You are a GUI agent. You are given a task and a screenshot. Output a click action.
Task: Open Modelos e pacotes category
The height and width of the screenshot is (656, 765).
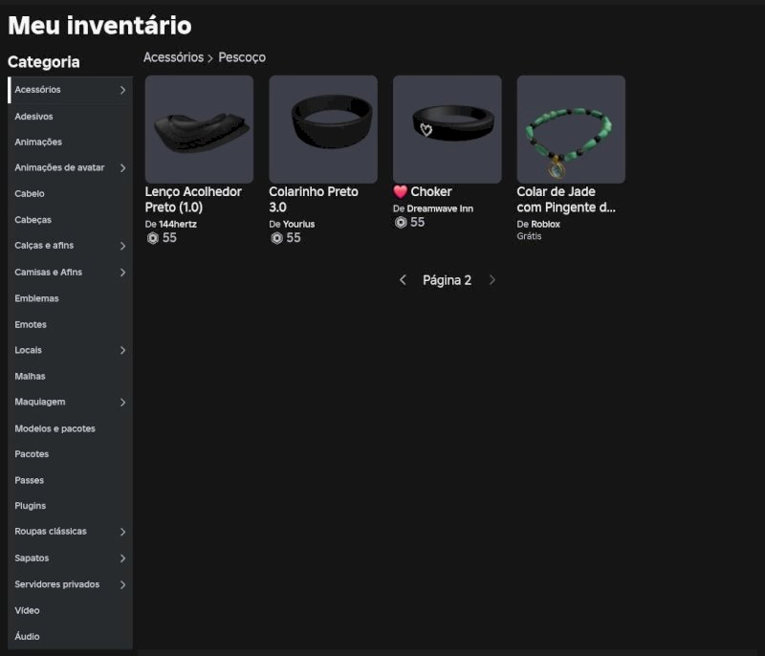pos(70,428)
